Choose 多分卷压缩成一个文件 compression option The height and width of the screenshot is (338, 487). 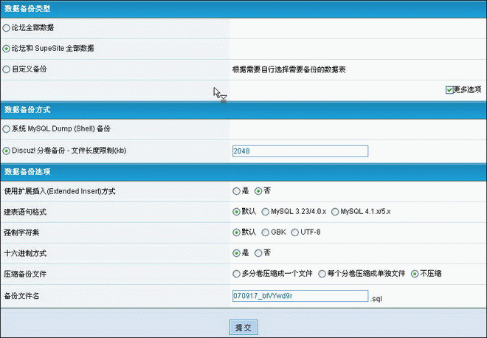[x=236, y=274]
